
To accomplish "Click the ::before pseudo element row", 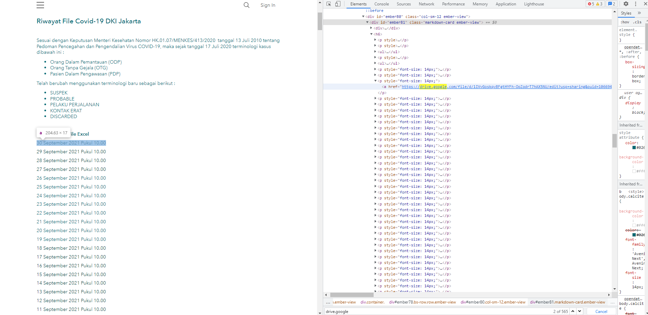I will coord(374,11).
